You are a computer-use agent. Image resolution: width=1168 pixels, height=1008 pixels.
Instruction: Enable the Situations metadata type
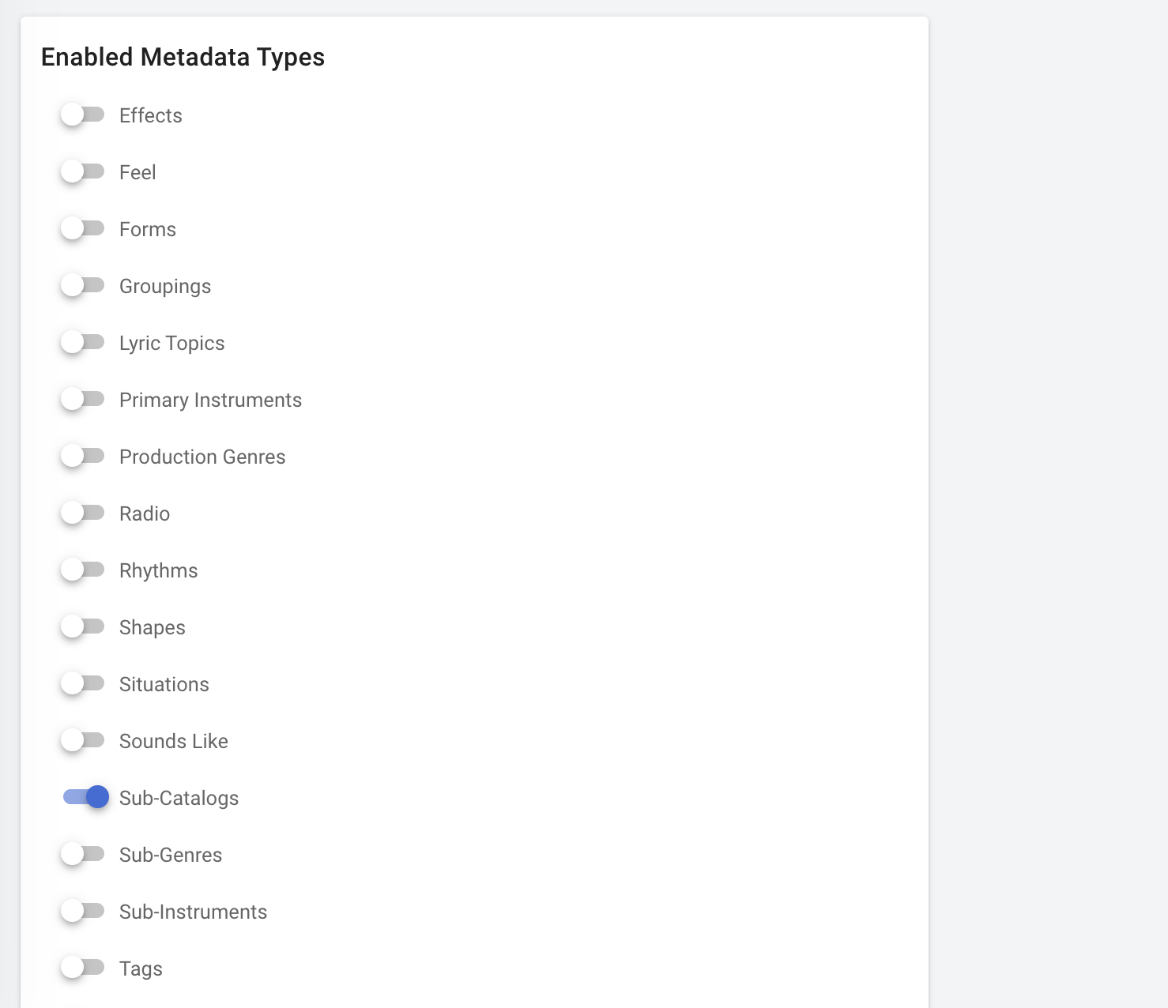coord(83,684)
